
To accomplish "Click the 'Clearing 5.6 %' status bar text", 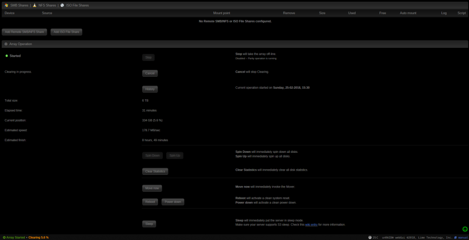I will [38, 238].
